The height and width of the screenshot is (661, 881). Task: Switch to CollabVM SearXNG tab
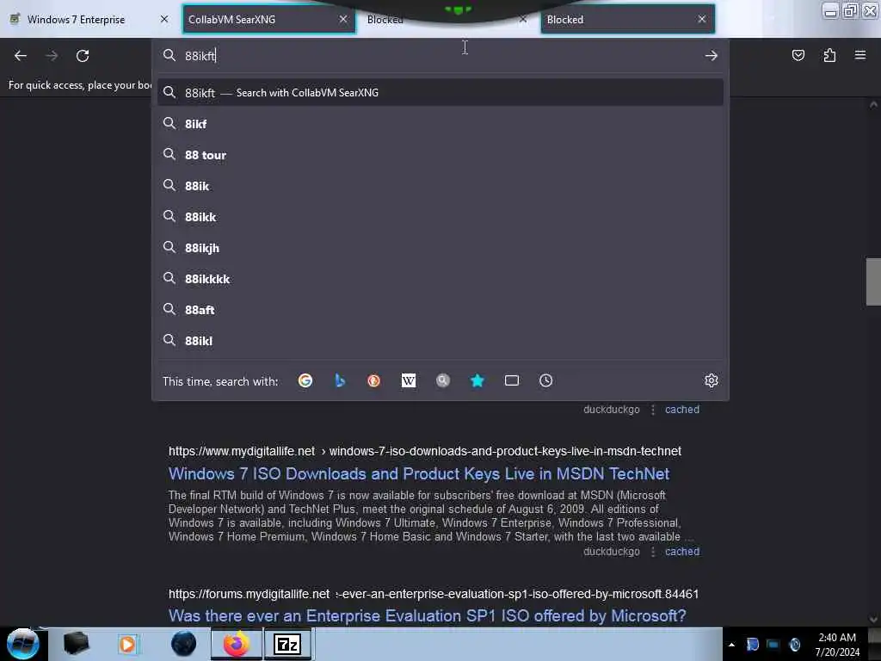(269, 19)
